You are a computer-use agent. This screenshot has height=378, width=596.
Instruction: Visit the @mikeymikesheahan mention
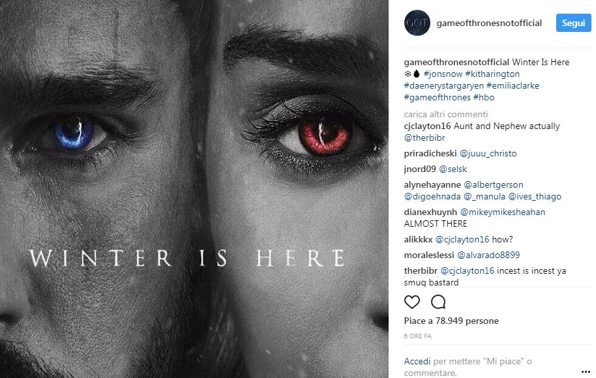pos(503,212)
